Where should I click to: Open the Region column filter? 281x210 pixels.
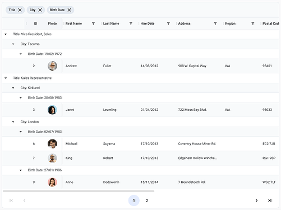click(253, 24)
